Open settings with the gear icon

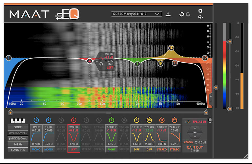(200, 11)
